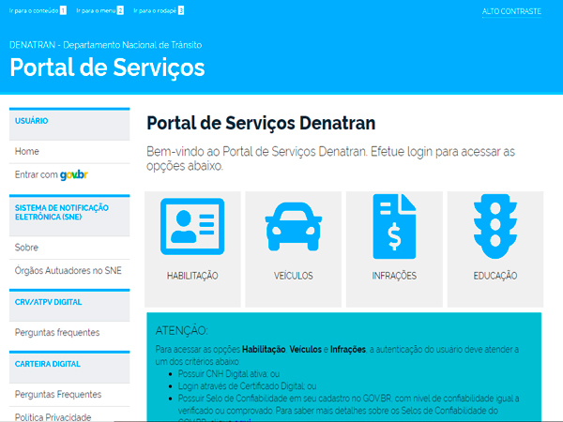
Task: Open the HABILITAÇÃO label link
Action: pyautogui.click(x=192, y=276)
